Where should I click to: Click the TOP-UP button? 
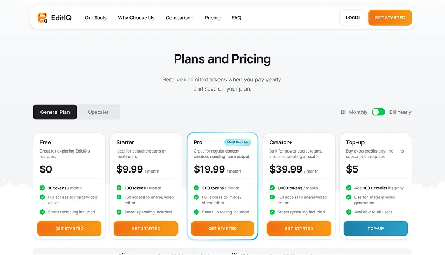(x=375, y=229)
